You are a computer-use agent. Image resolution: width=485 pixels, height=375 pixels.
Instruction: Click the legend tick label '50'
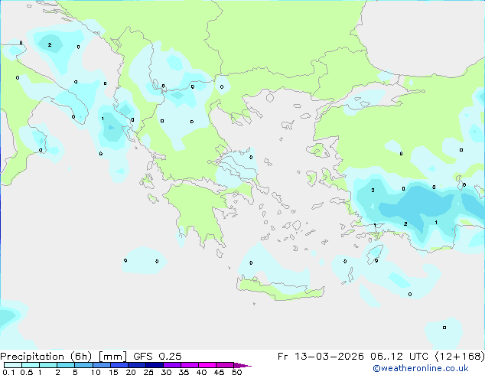pyautogui.click(x=236, y=372)
